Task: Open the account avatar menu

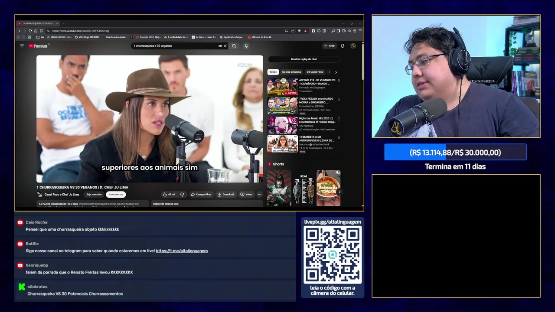Action: (x=353, y=46)
